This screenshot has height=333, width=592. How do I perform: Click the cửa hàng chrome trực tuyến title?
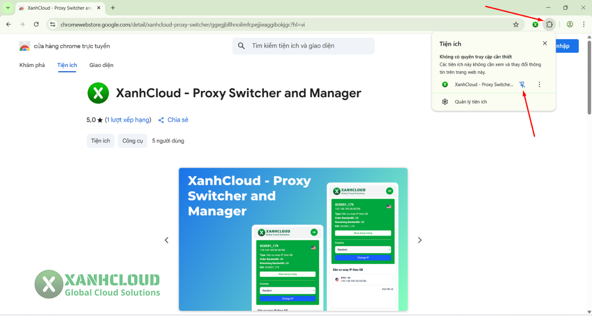72,46
